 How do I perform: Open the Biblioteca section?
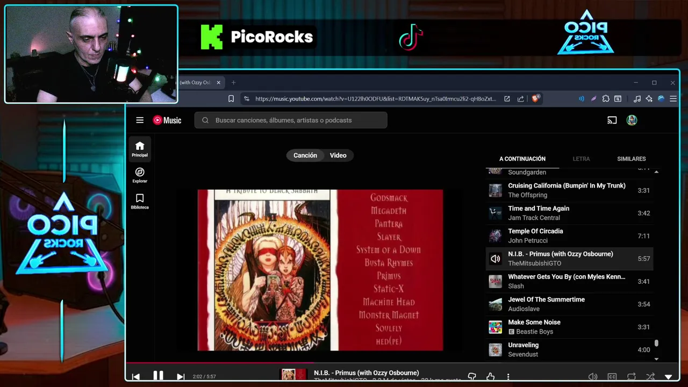(140, 202)
